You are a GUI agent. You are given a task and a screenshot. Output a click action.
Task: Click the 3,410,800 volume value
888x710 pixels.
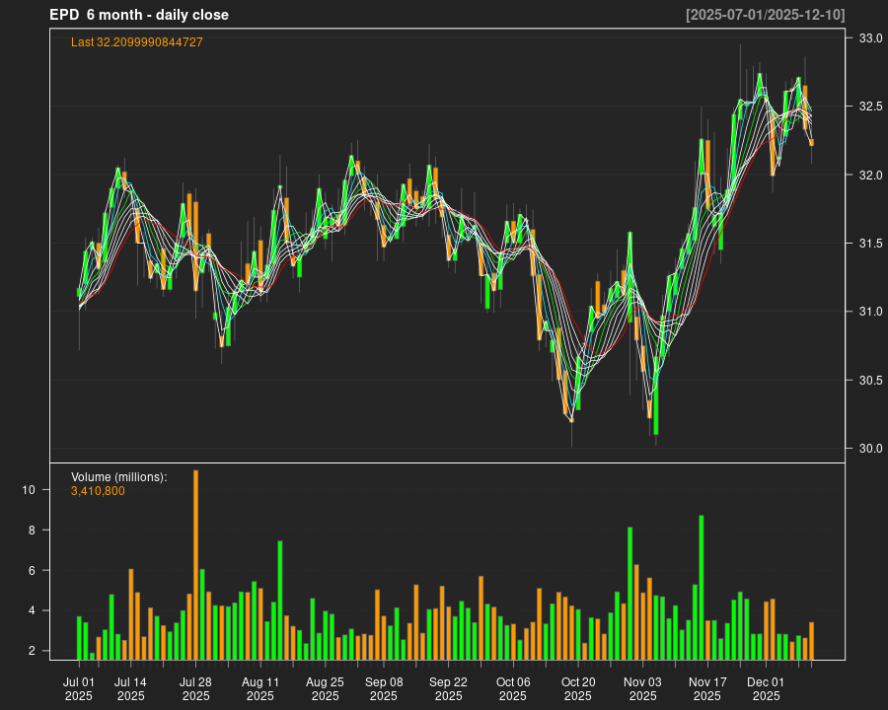click(98, 491)
